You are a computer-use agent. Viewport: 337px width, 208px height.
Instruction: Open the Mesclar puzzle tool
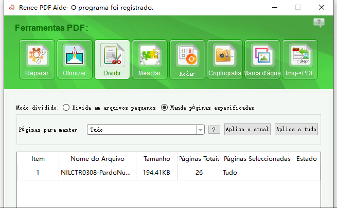click(x=150, y=59)
